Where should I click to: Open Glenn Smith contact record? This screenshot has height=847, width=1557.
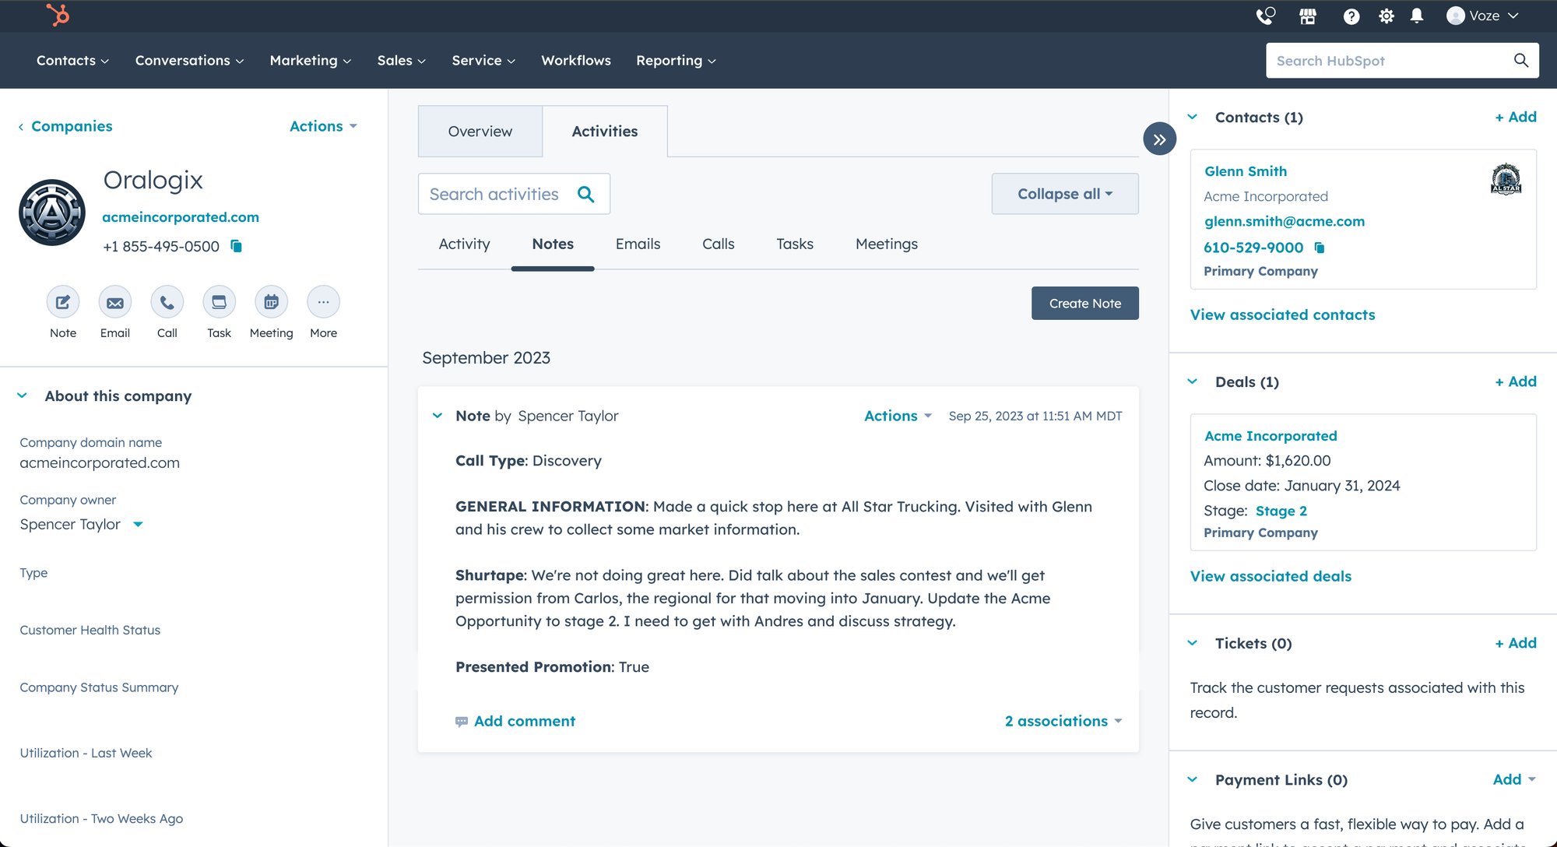pyautogui.click(x=1246, y=171)
